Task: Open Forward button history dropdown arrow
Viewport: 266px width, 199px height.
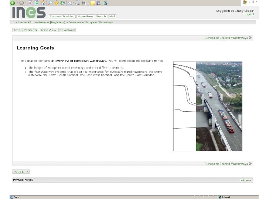Action: coord(25,3)
